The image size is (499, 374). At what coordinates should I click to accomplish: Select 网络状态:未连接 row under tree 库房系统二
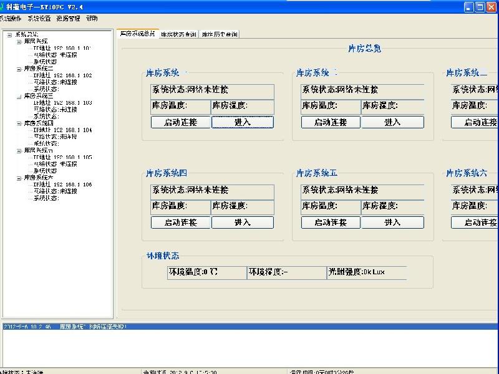pos(56,82)
